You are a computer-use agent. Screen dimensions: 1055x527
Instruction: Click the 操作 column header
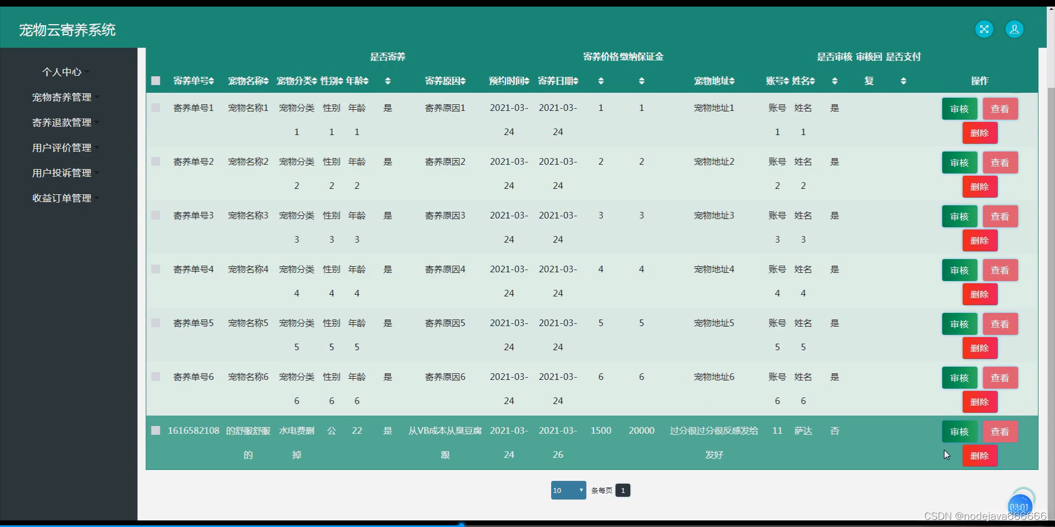[x=979, y=81]
